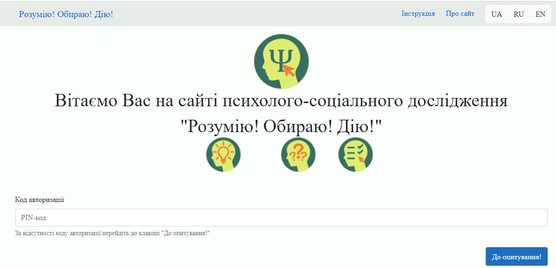Screen dimensions: 556x268
Task: Switch language to EN
Action: click(x=540, y=14)
